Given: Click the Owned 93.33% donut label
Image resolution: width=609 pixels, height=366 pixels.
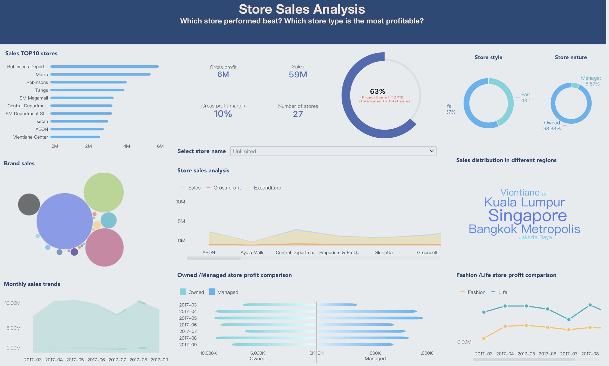Looking at the screenshot, I should click(552, 126).
